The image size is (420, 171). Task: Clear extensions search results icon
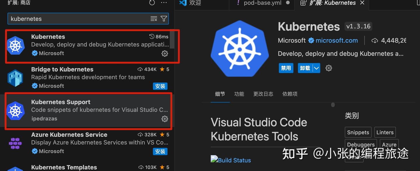154,19
